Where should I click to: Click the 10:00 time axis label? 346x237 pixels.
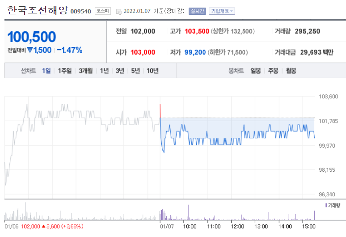tap(190, 226)
